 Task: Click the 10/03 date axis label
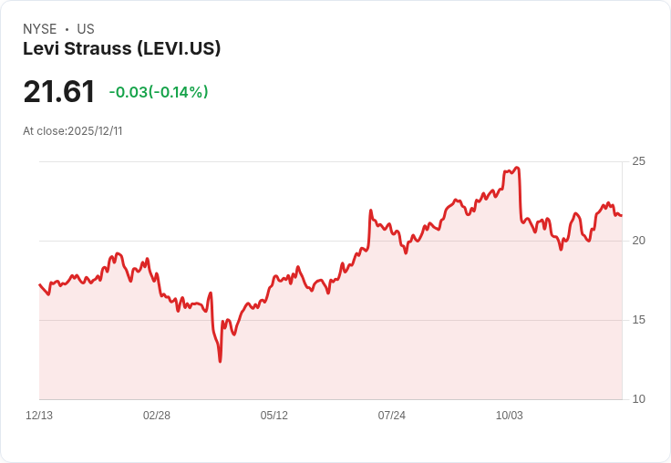pyautogui.click(x=510, y=415)
